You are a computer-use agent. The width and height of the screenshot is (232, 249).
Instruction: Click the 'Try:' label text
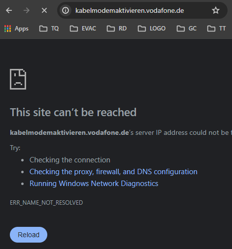click(15, 148)
